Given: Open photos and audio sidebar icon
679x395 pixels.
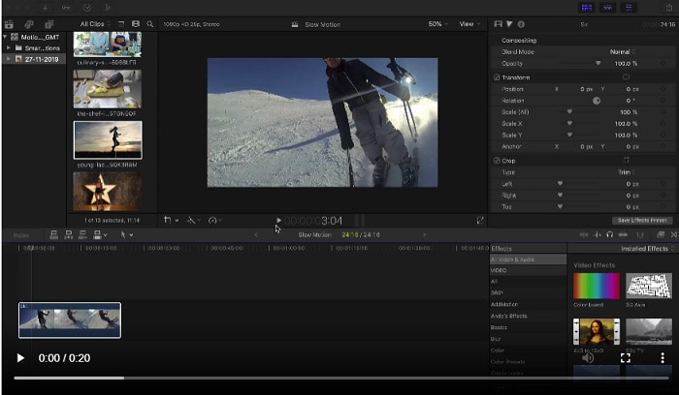Looking at the screenshot, I should coord(29,24).
